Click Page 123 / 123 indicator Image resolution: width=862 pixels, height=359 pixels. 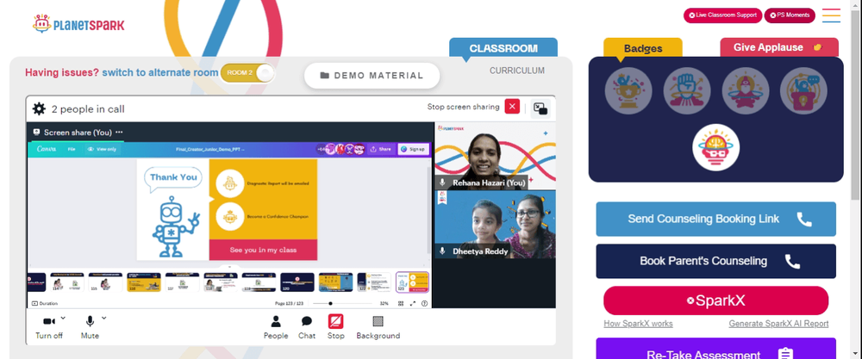[289, 303]
